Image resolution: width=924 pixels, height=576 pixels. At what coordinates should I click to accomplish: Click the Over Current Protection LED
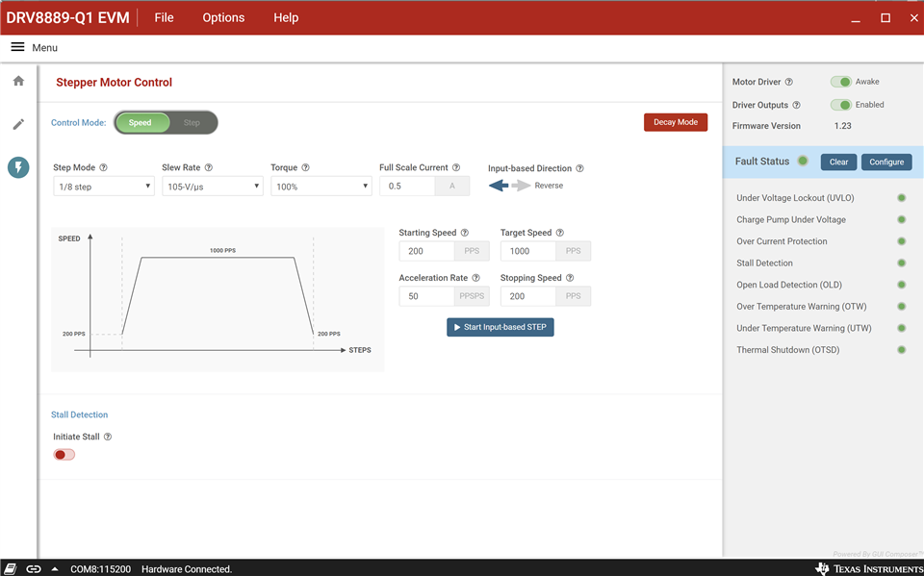pyautogui.click(x=901, y=241)
